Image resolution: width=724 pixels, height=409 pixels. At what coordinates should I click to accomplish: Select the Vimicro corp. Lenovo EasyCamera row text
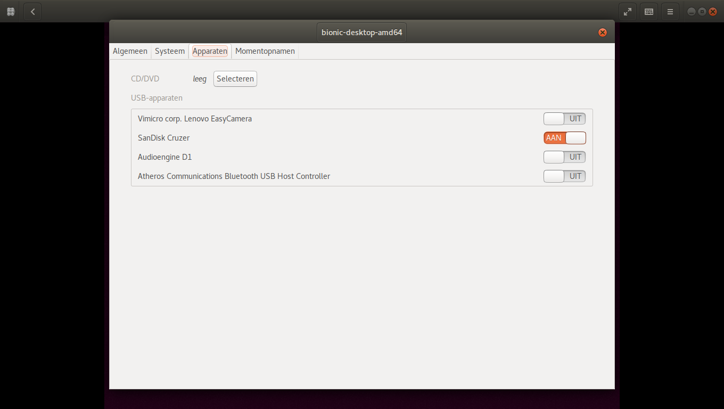[195, 119]
